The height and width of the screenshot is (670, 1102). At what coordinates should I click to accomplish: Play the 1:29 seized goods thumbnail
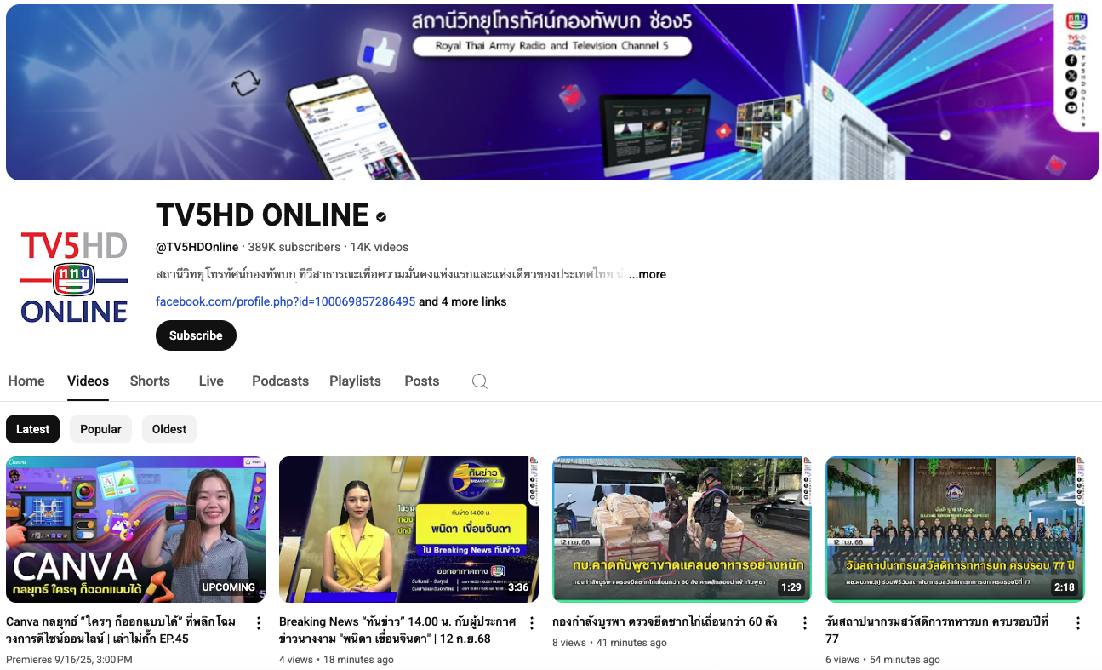(682, 530)
